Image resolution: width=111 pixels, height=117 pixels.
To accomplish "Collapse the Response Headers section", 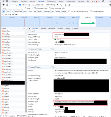I will click(29, 49).
